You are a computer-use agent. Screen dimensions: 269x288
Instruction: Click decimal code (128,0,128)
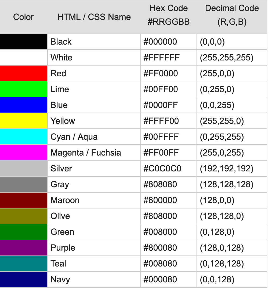pyautogui.click(x=222, y=248)
